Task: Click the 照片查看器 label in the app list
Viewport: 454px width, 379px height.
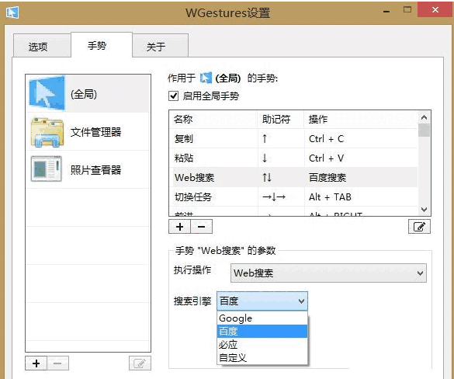Action: [x=95, y=170]
